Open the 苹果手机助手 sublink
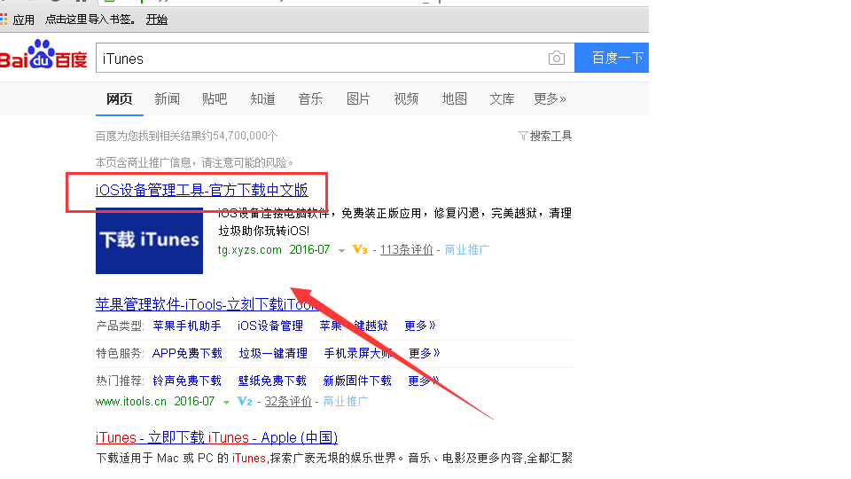The width and height of the screenshot is (851, 479). click(x=187, y=326)
